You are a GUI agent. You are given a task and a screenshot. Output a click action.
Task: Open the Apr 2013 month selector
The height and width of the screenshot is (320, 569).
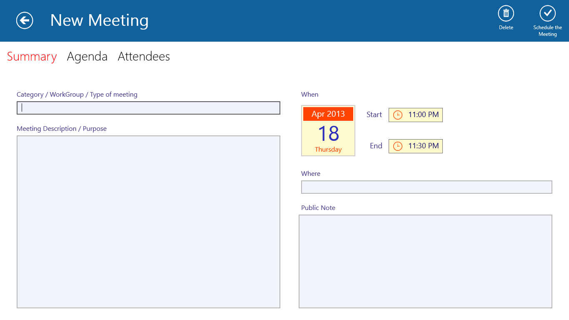pos(328,113)
